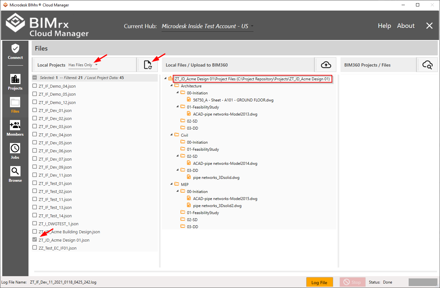Click the Log File button
Viewport: 440px width, 288px height.
click(x=319, y=282)
